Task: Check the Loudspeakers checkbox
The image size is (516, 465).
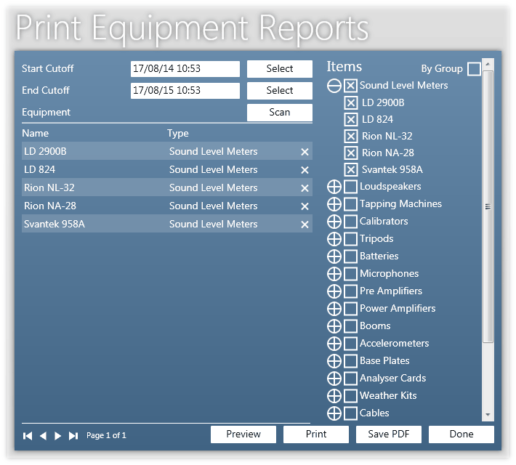Action: tap(350, 187)
